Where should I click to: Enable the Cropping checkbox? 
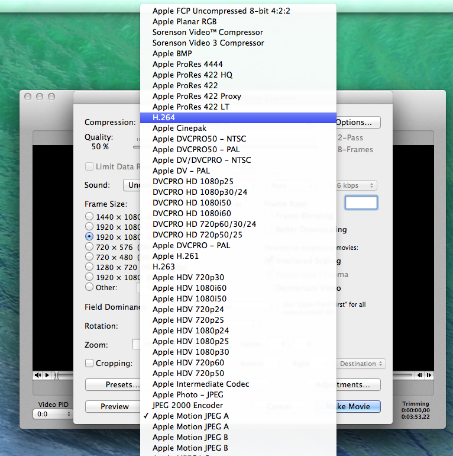(89, 363)
